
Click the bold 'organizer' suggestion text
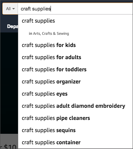tap(69, 82)
